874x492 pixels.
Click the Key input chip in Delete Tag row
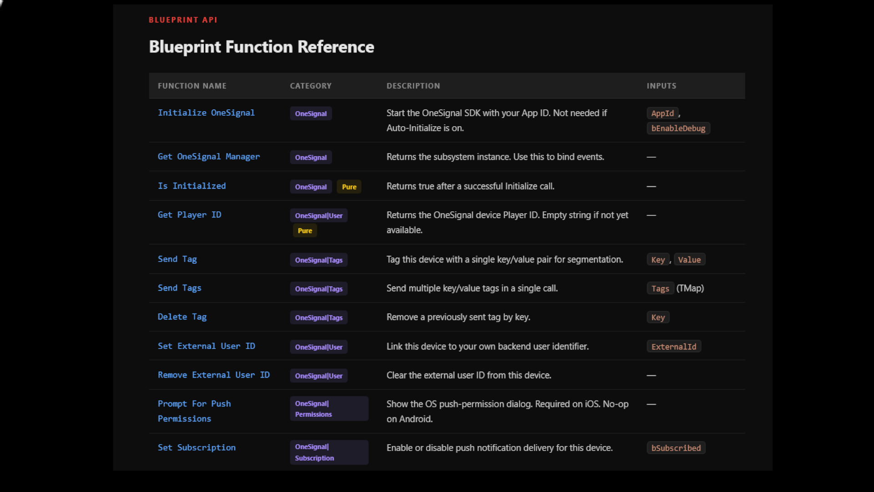pos(658,318)
